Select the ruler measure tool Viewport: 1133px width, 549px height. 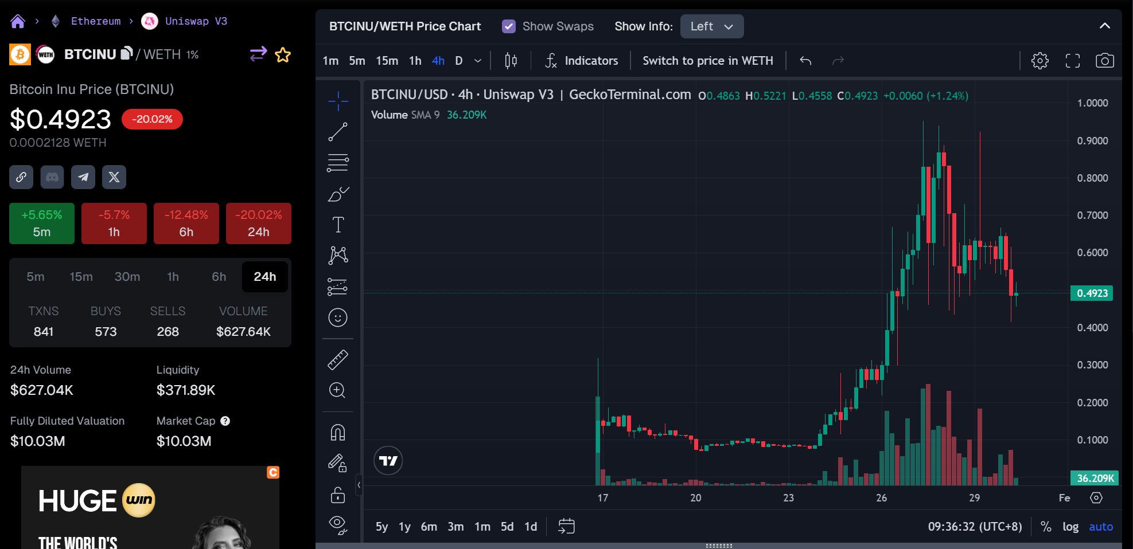tap(338, 360)
